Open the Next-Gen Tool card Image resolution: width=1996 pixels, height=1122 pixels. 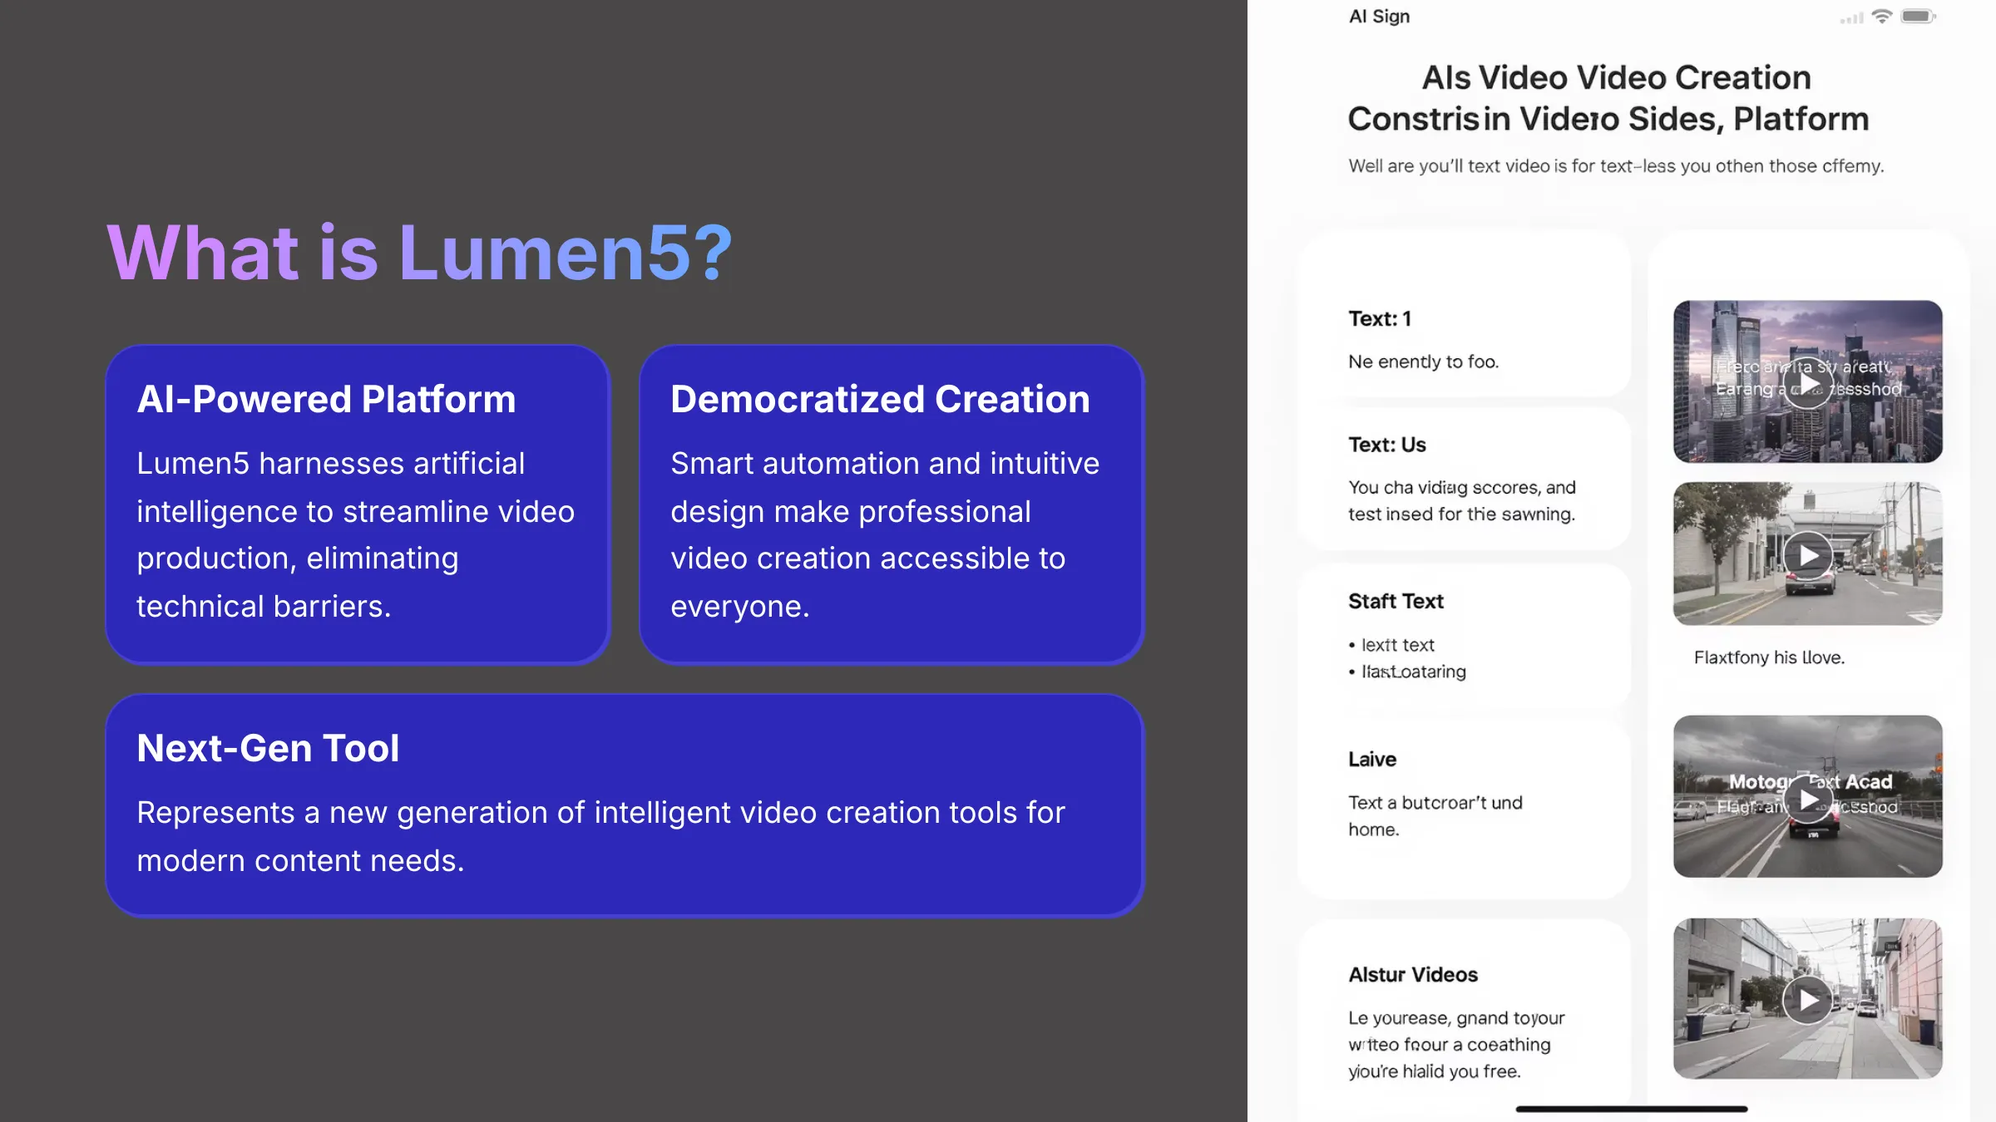pyautogui.click(x=625, y=805)
